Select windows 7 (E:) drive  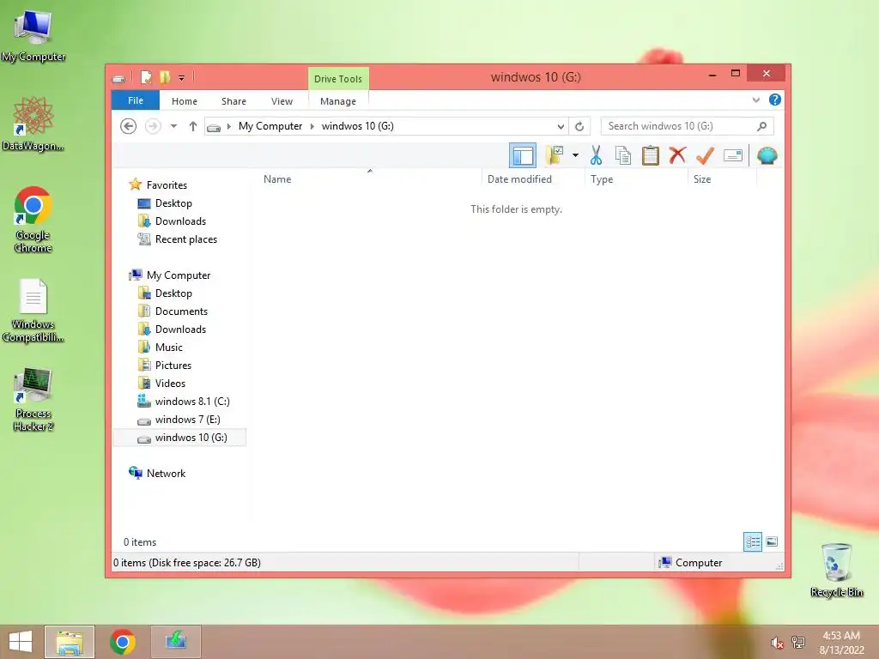(x=187, y=419)
